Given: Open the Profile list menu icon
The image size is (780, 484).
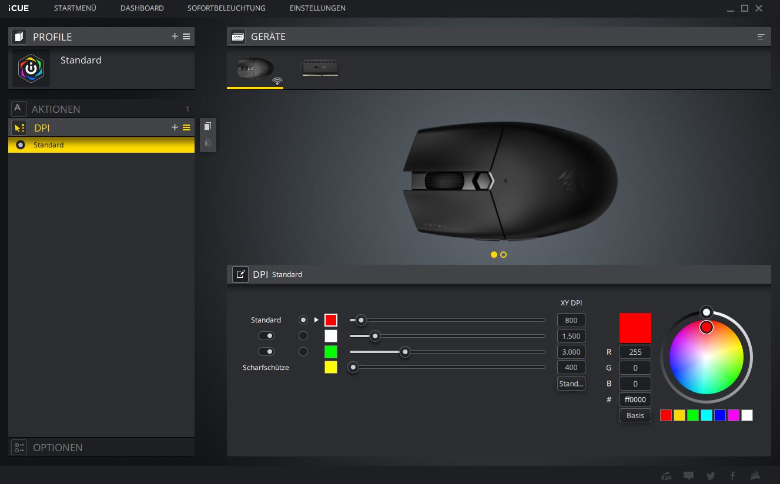Looking at the screenshot, I should tap(186, 36).
